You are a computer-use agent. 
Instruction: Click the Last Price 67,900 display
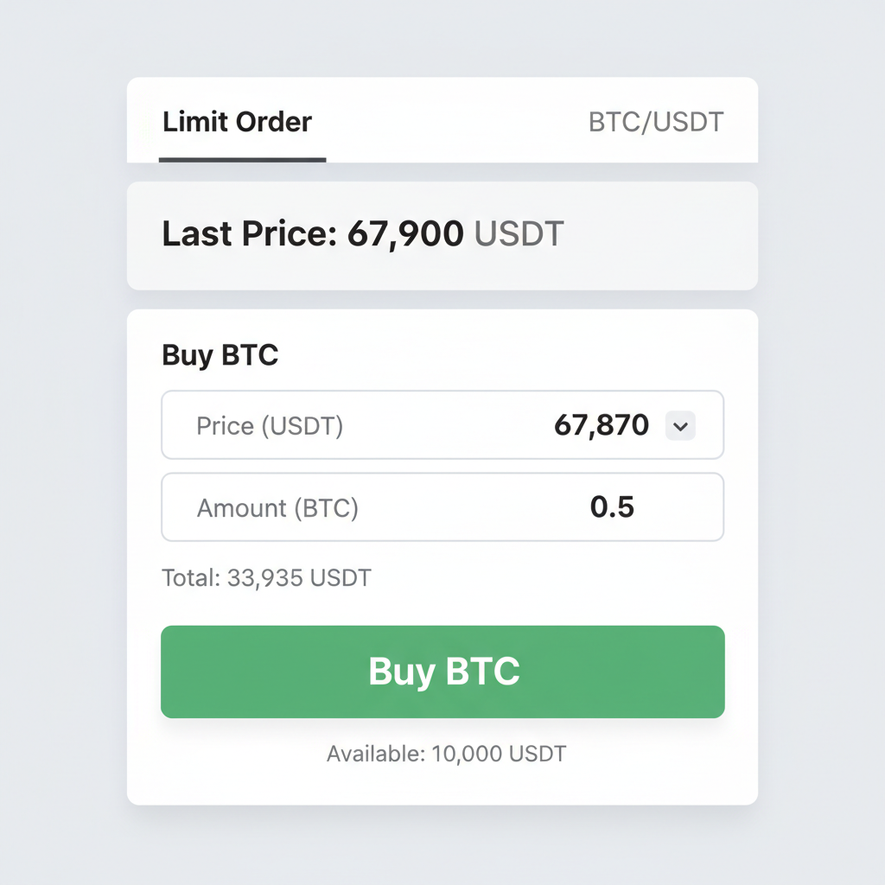pos(363,233)
